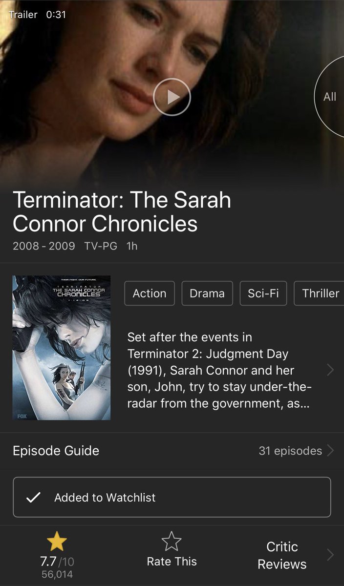Open the 31 episodes link
The image size is (344, 586).
(x=290, y=451)
